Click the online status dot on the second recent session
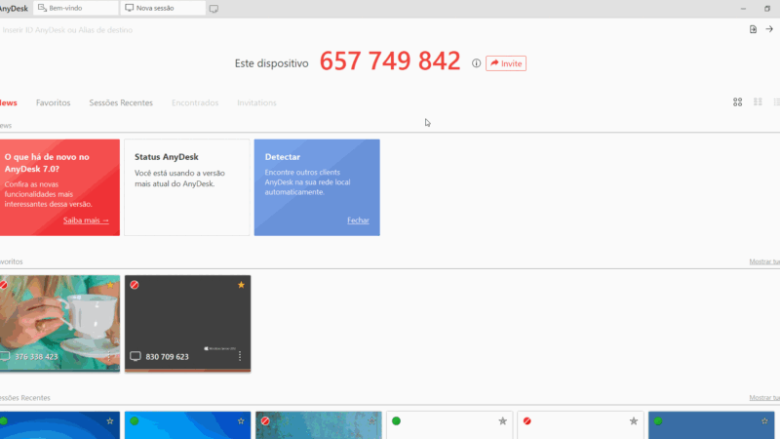Viewport: 780px width, 439px height. [x=135, y=421]
